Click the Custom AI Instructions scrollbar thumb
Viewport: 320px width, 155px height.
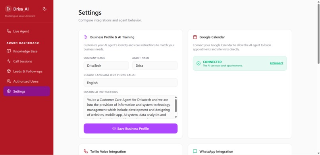click(x=176, y=106)
